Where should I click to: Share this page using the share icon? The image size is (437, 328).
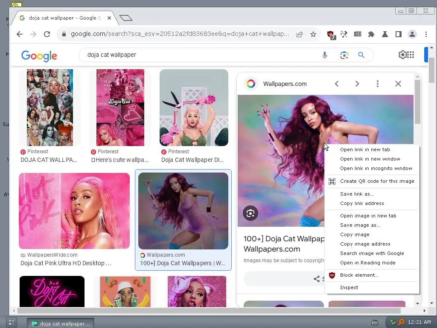tap(300, 34)
